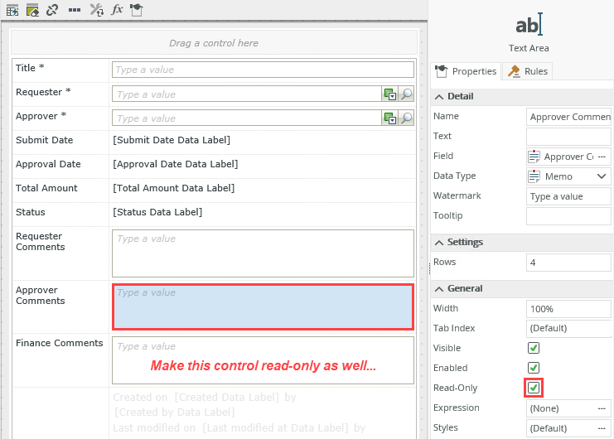Select the Total Amount Data Label
Screen dimensions: 614x439
pos(174,188)
